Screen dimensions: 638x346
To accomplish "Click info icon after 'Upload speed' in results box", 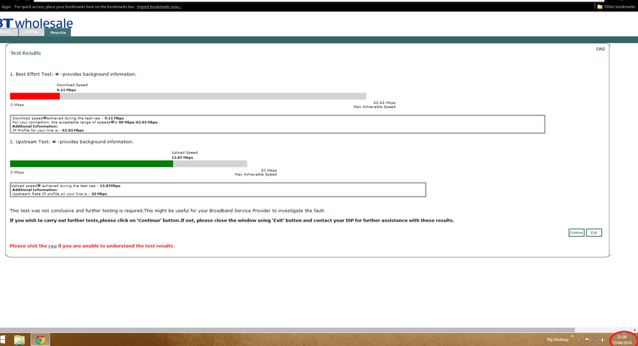I will pos(39,185).
